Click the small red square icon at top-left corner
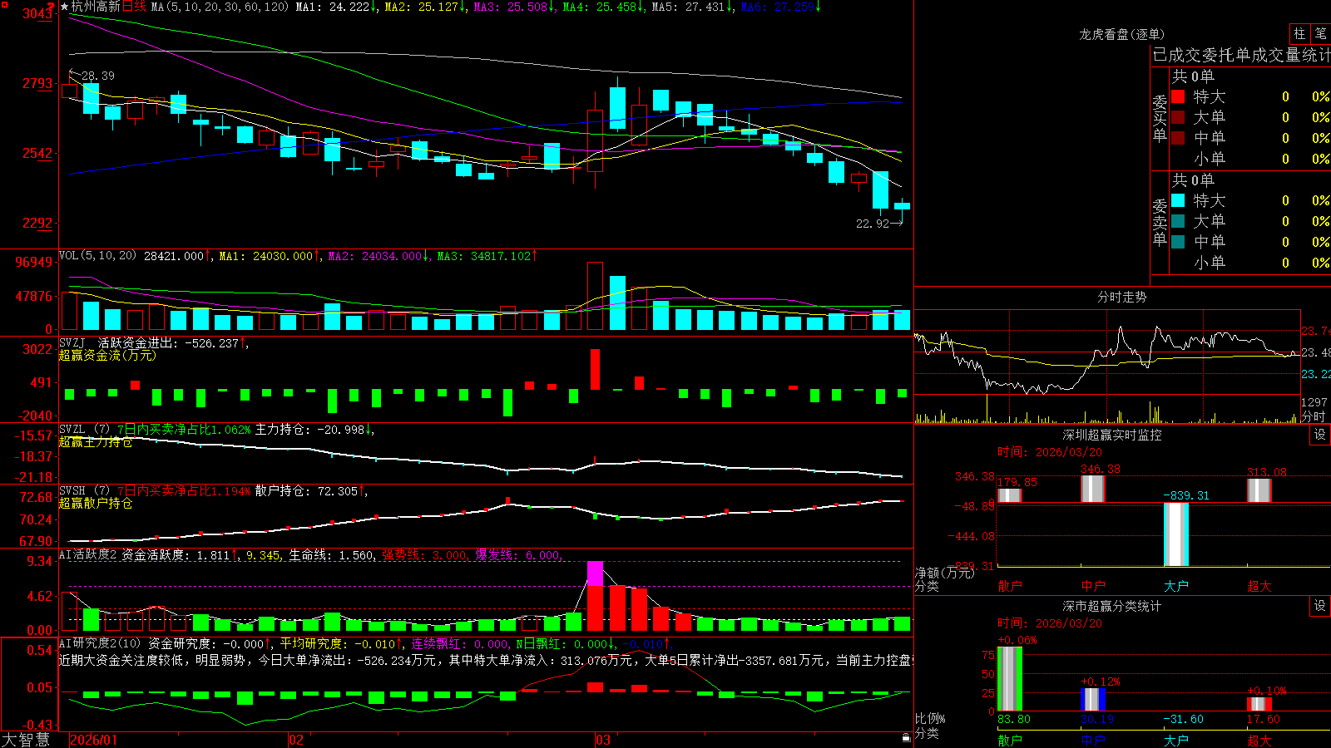The height and width of the screenshot is (748, 1331). pos(3,3)
